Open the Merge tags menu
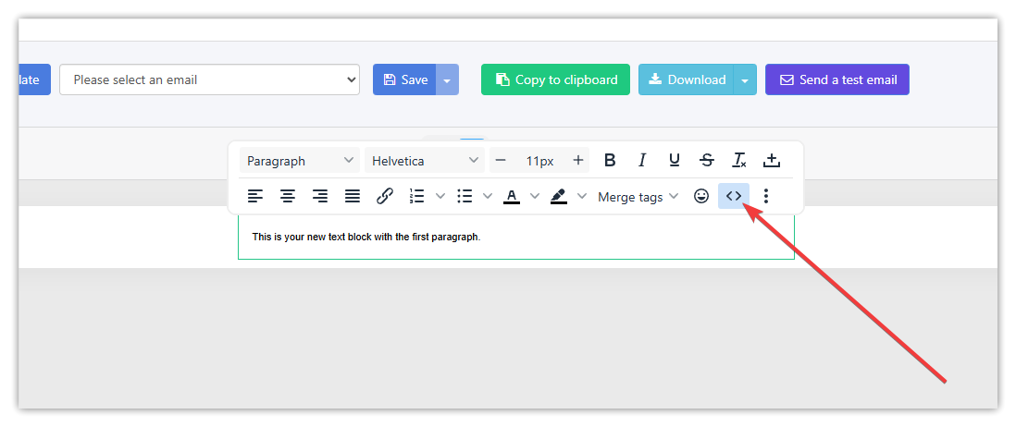This screenshot has width=1016, height=427. click(x=638, y=197)
